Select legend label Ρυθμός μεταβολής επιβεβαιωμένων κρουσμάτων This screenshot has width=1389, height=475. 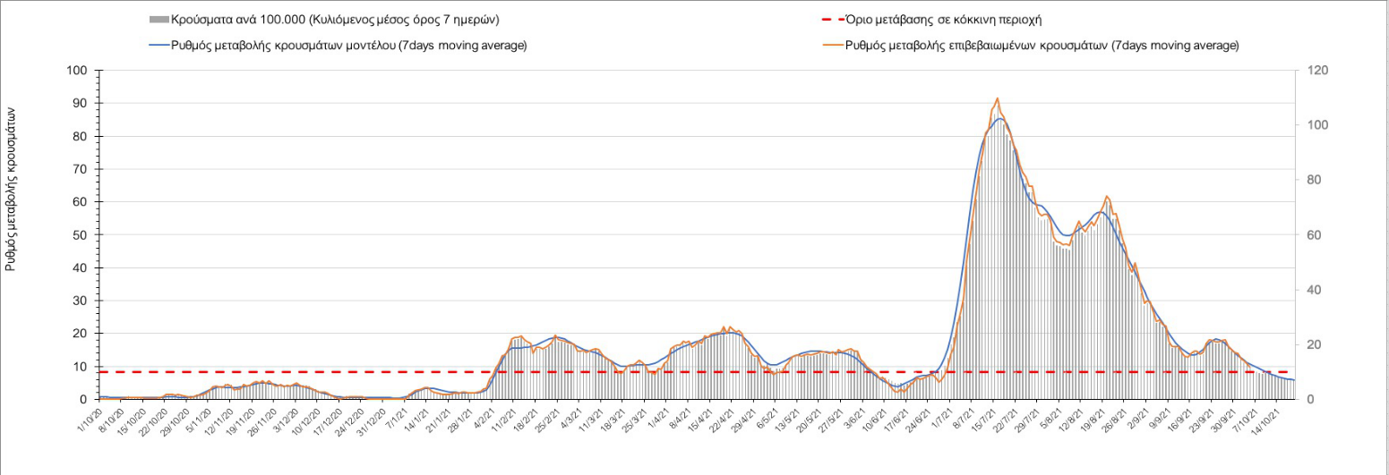[1042, 46]
